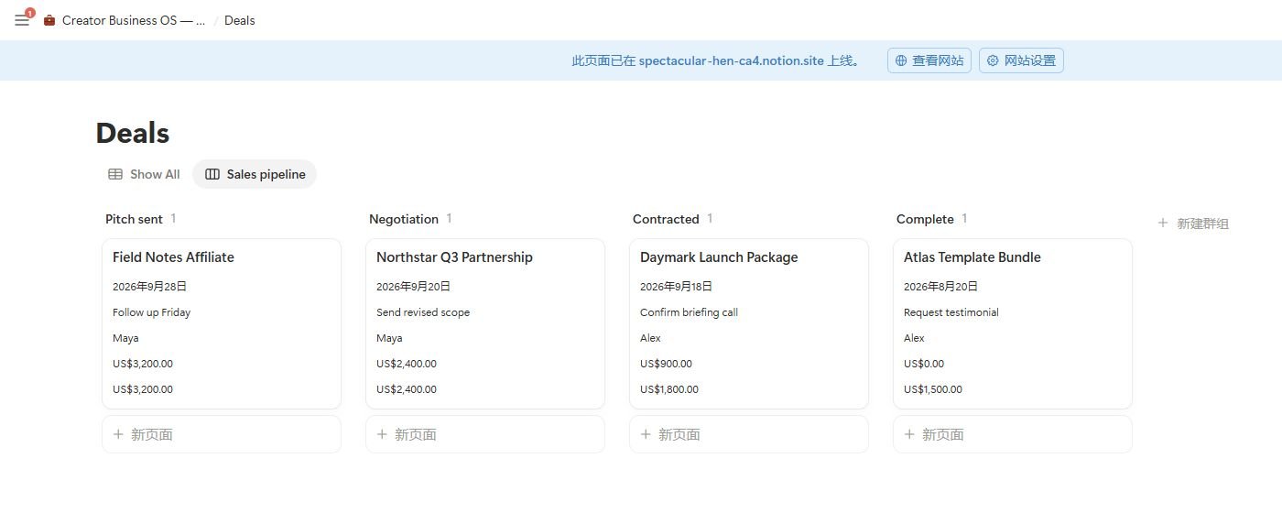Click US$900.00 value on Daymark card
The width and height of the screenshot is (1282, 513).
[x=666, y=364]
